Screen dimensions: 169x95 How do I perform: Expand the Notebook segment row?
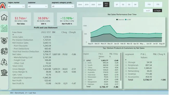pyautogui.click(x=126, y=68)
